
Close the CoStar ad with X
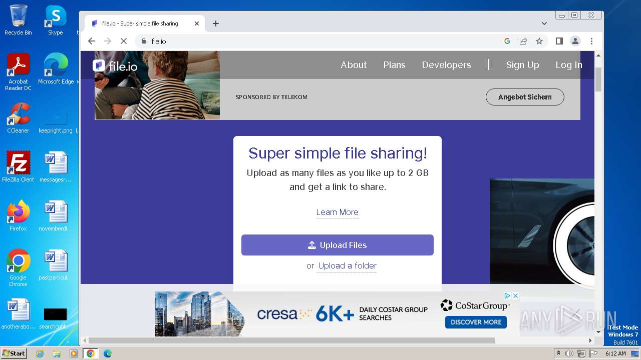tap(515, 295)
